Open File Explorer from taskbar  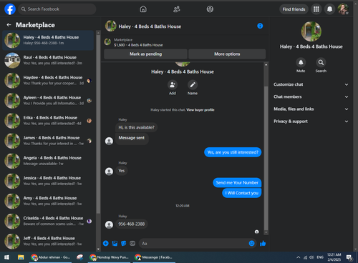pyautogui.click(x=21, y=257)
